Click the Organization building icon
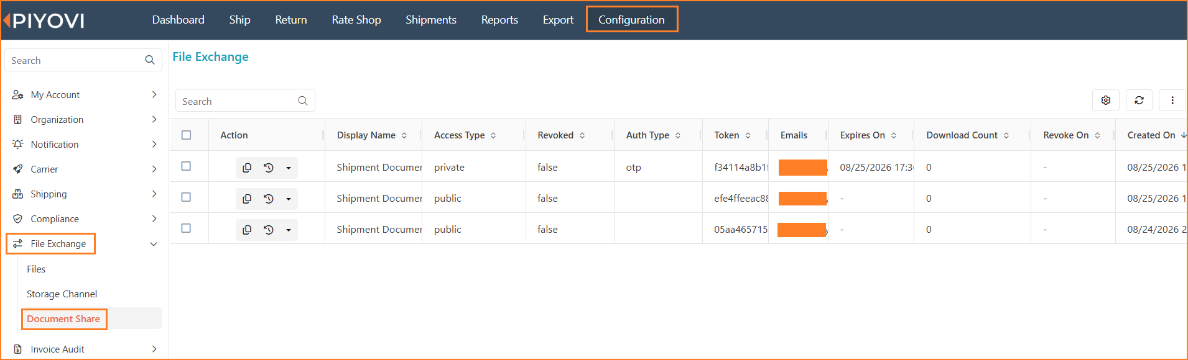Screen dimensions: 1188x360 (x=17, y=119)
